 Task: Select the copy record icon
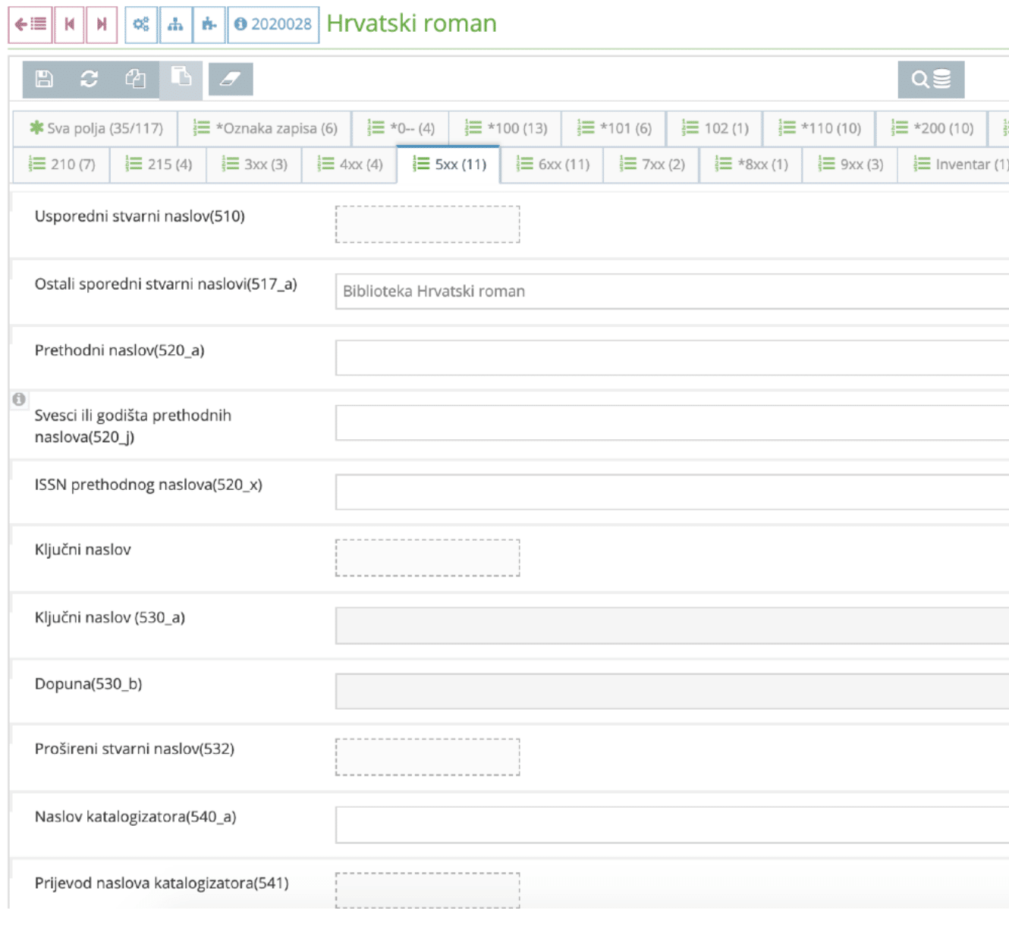[x=135, y=78]
